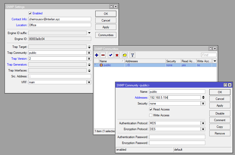The height and width of the screenshot is (155, 235).
Task: Open the column chooser arrow in table header
Action: click(214, 61)
